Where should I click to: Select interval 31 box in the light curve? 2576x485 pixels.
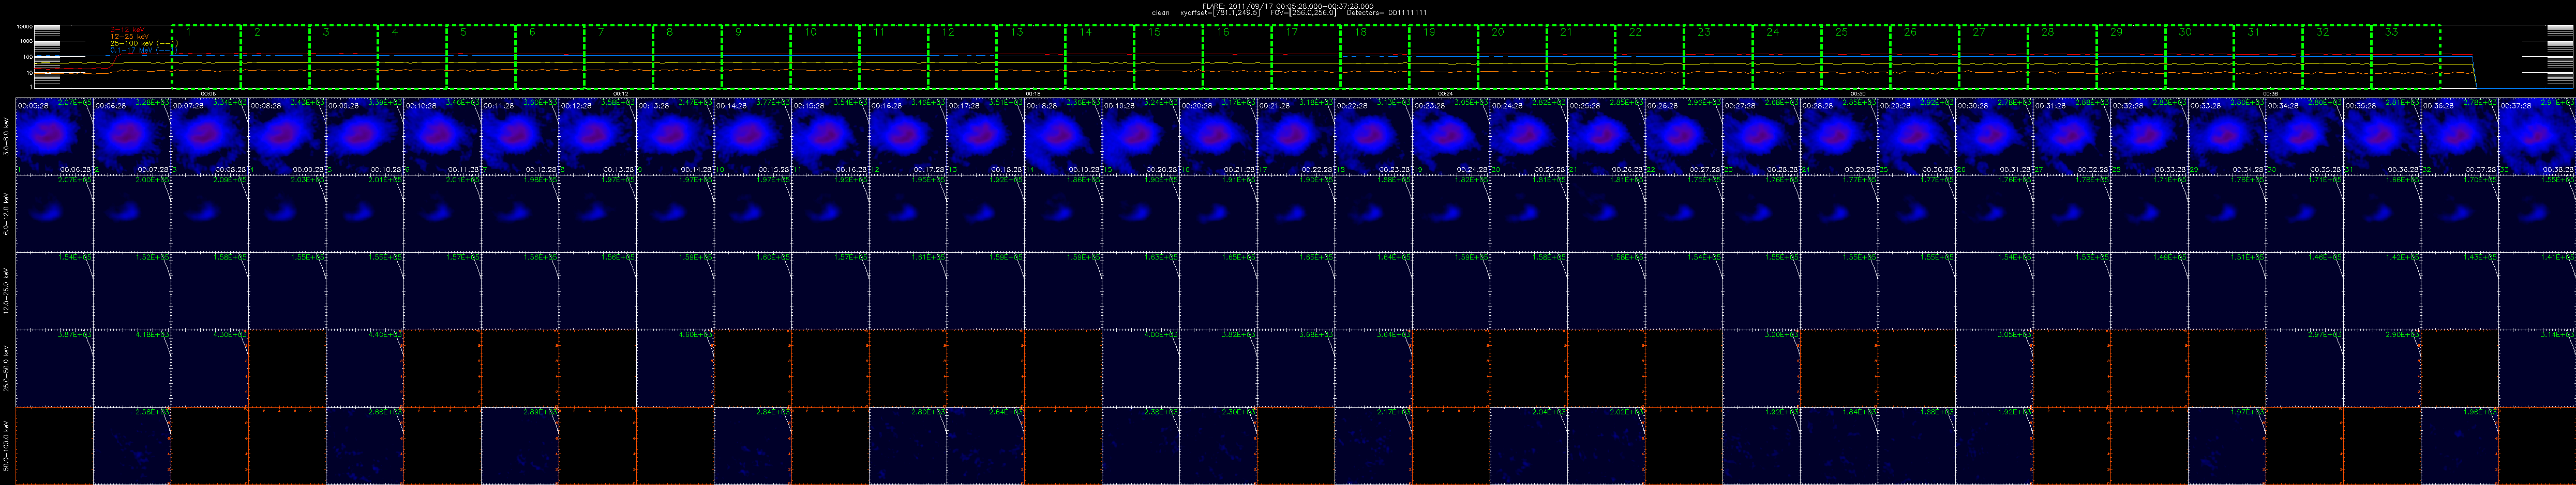coord(2268,57)
